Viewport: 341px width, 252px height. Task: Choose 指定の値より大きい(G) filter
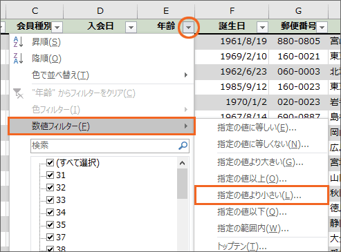point(260,162)
